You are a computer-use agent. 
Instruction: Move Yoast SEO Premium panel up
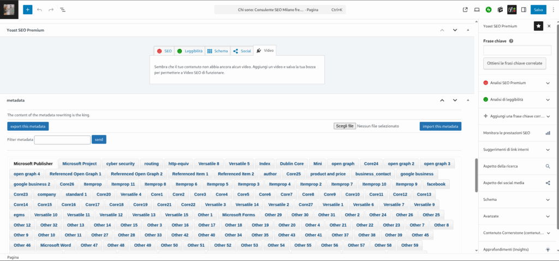coord(442,31)
